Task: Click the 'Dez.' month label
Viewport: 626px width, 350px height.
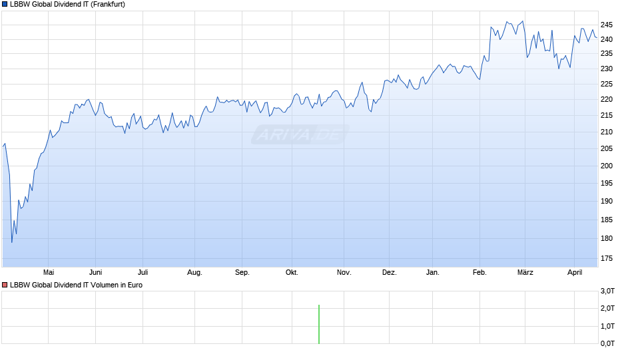Action: tap(390, 272)
